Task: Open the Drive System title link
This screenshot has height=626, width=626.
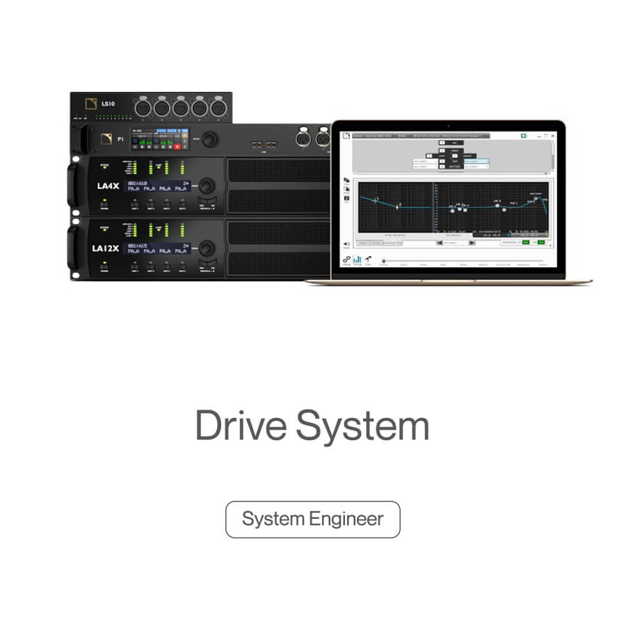Action: click(312, 426)
